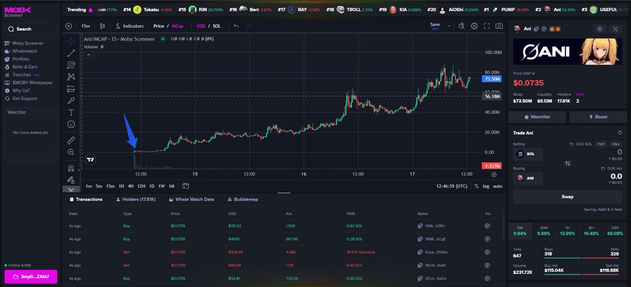Open the Holders (17.81K) tab

(x=135, y=199)
